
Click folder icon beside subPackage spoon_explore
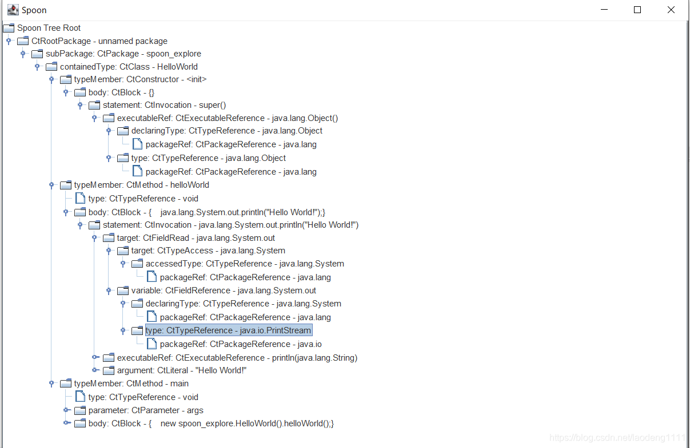[37, 54]
